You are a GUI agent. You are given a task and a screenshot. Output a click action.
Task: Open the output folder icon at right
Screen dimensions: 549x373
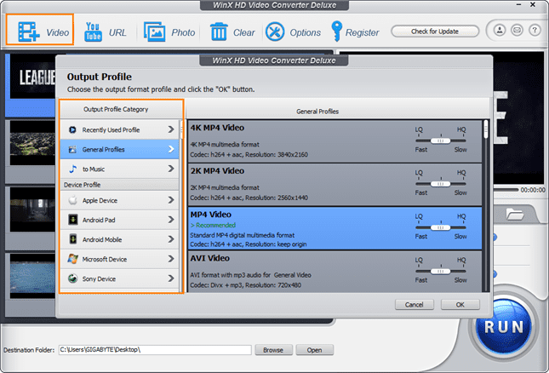pyautogui.click(x=515, y=214)
